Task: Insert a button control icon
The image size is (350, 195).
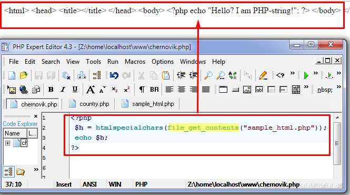Action: tap(235, 90)
